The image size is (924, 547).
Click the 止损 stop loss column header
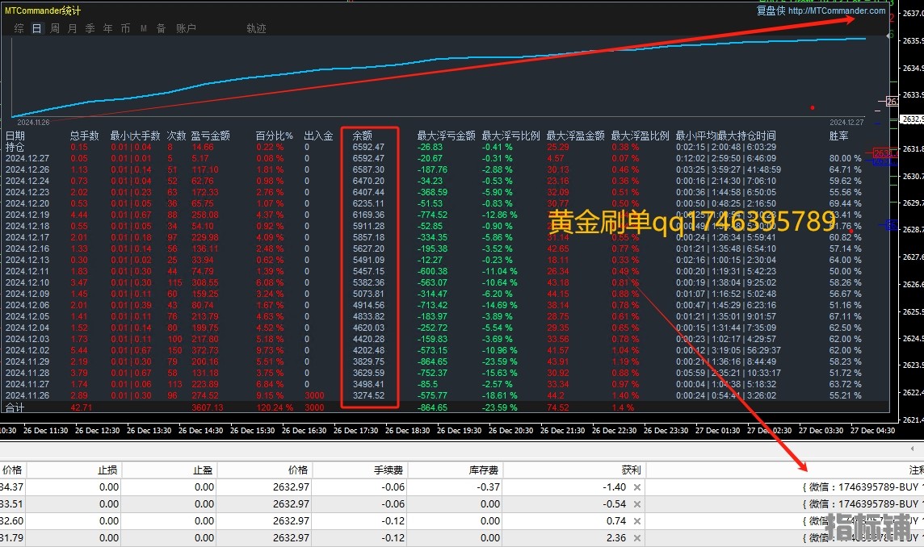pyautogui.click(x=107, y=470)
